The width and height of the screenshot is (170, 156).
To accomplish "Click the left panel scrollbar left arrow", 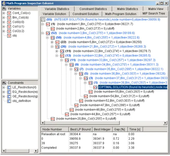I will click(4, 151).
